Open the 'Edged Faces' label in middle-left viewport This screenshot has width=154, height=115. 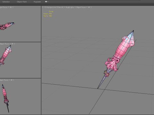point(4,44)
